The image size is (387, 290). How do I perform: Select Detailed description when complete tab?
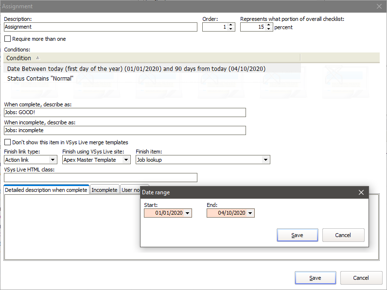[x=46, y=190]
